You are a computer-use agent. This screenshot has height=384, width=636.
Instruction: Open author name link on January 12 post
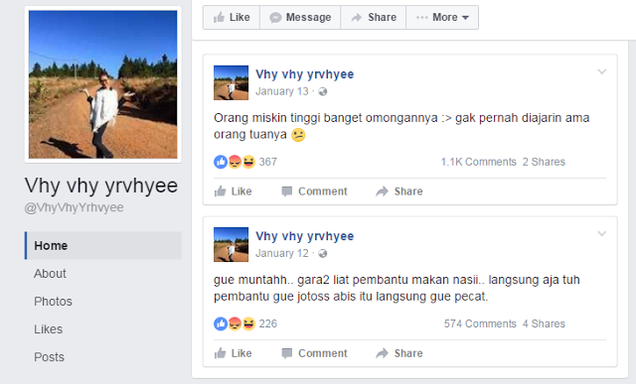[x=305, y=236]
